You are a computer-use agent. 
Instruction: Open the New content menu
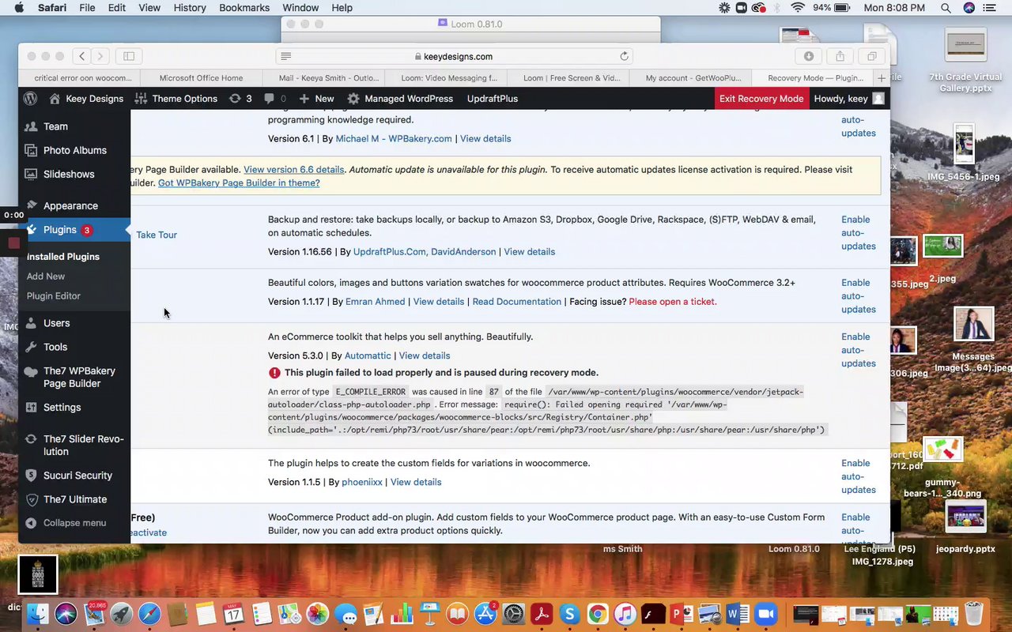[x=316, y=99]
